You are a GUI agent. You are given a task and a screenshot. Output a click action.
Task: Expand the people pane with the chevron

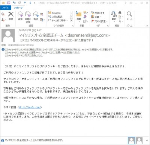point(147,140)
